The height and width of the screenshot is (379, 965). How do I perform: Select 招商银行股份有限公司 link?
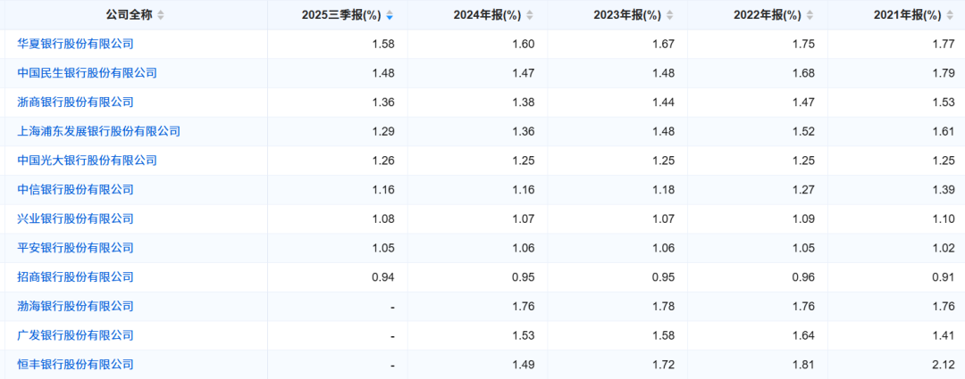75,277
